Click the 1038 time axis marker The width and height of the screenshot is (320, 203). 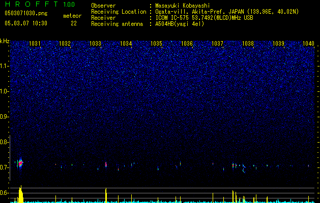(x=248, y=44)
